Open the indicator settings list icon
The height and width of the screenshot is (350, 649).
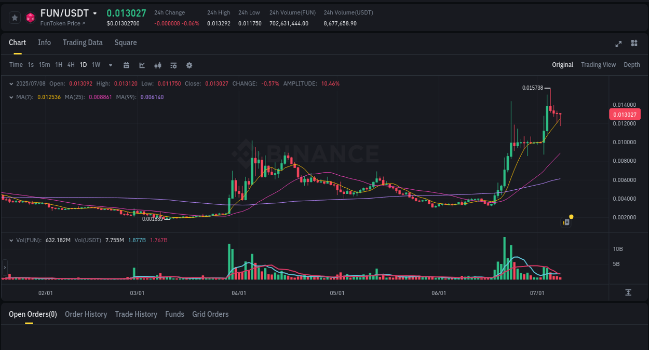pyautogui.click(x=173, y=65)
